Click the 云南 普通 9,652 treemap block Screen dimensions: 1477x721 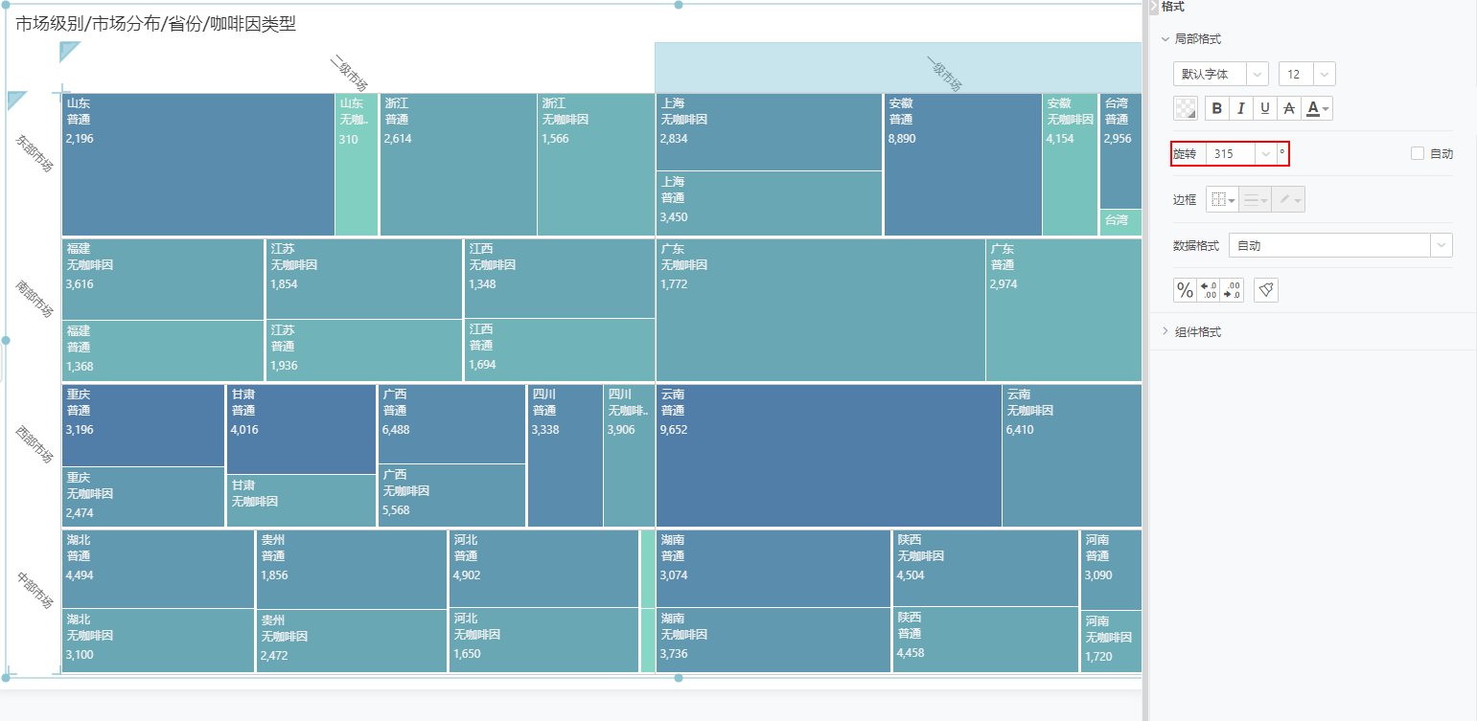(828, 455)
